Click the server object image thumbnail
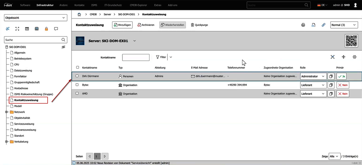The width and height of the screenshot is (362, 165). 80,41
